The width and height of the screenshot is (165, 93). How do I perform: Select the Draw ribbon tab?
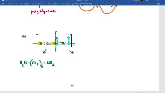pyautogui.click(x=21, y=4)
